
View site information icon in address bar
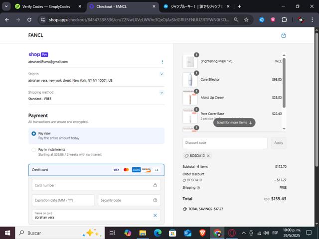[43, 20]
